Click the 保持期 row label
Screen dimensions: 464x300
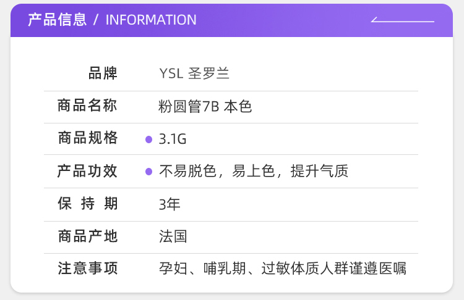[87, 204]
